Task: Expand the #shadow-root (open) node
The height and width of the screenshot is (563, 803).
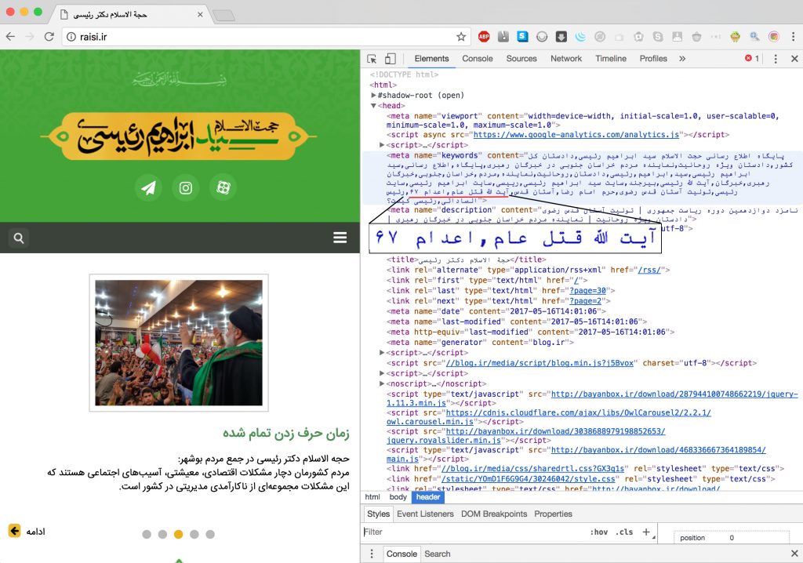Action: (x=374, y=96)
